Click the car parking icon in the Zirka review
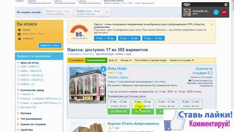 coord(190,81)
